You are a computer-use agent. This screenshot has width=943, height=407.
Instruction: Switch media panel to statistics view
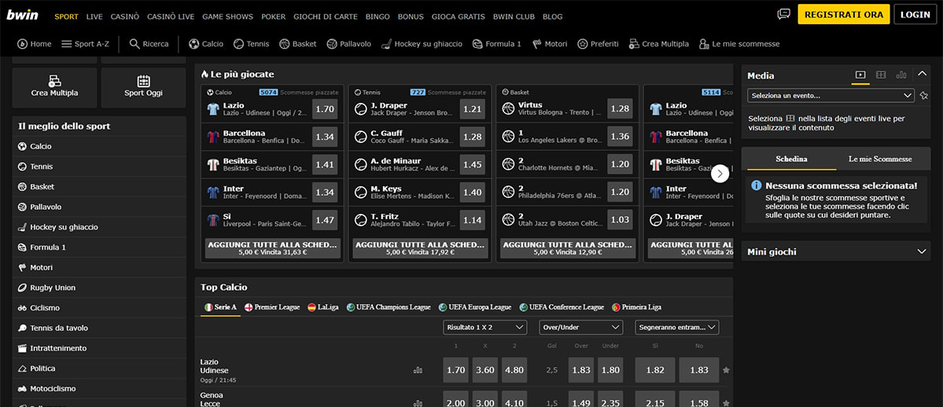(x=901, y=75)
